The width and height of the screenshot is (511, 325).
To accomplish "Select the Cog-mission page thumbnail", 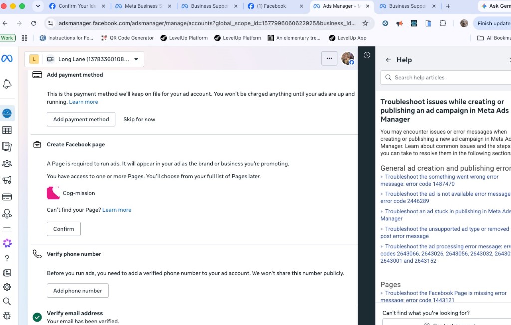I will (x=53, y=193).
